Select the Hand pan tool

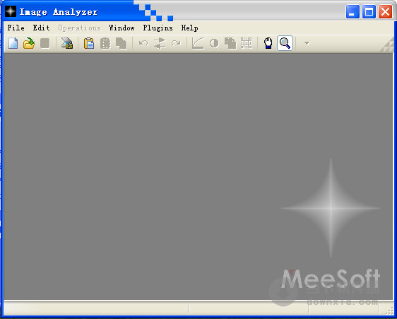[268, 43]
